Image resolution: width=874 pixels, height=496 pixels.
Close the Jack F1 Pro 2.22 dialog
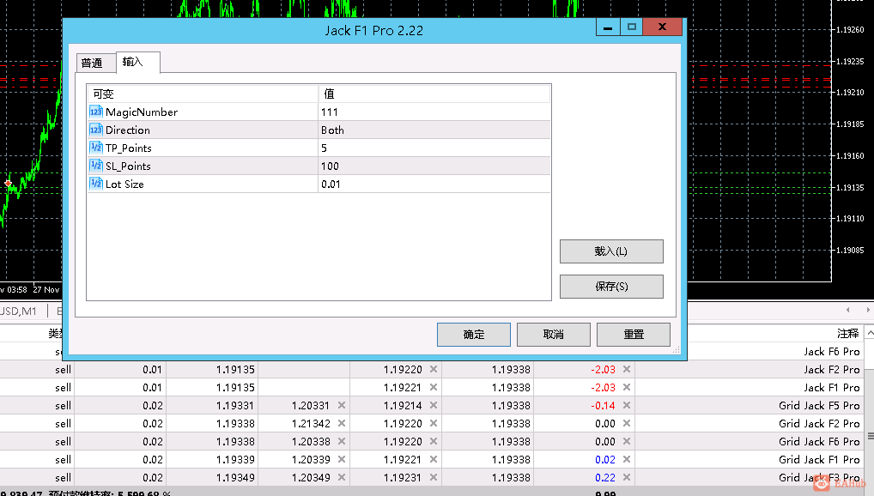tap(662, 27)
